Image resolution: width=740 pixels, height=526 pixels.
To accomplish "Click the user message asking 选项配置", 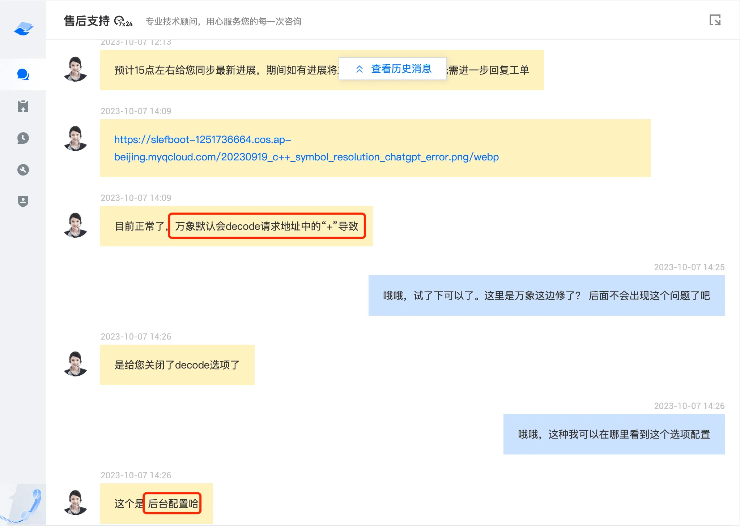I will click(x=613, y=434).
